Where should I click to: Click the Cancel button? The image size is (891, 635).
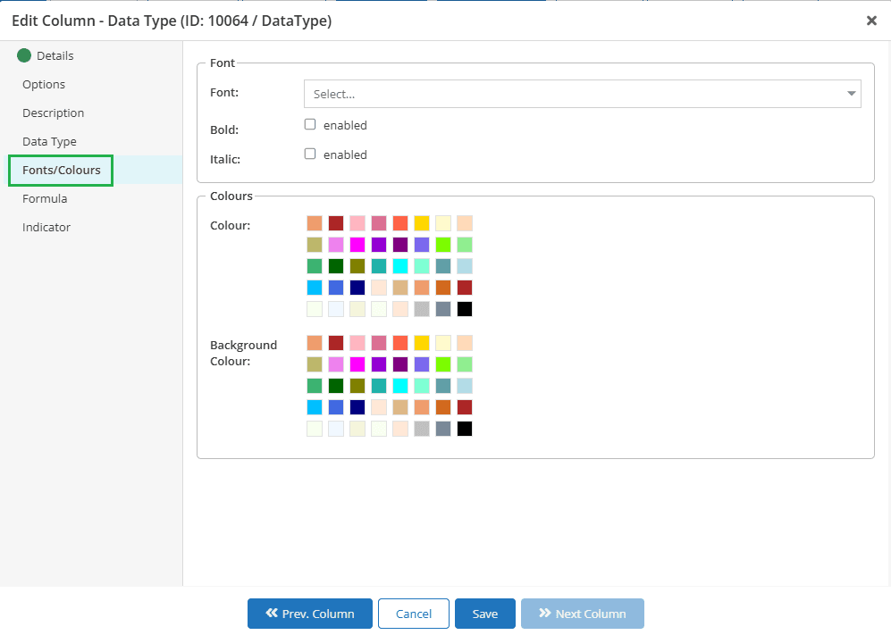click(x=414, y=614)
